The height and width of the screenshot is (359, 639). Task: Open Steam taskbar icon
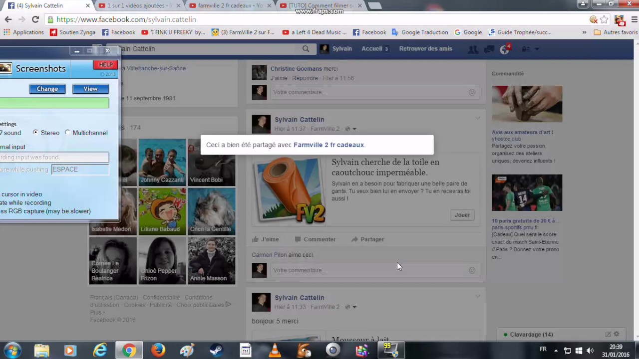[x=216, y=351]
